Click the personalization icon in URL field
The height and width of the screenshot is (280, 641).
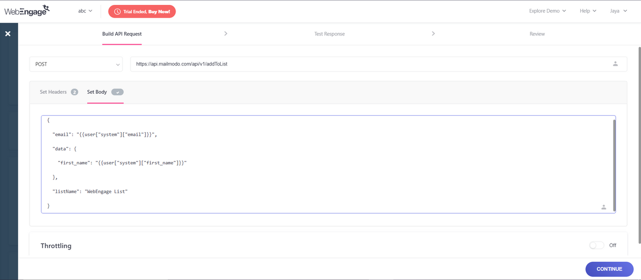[x=615, y=64]
